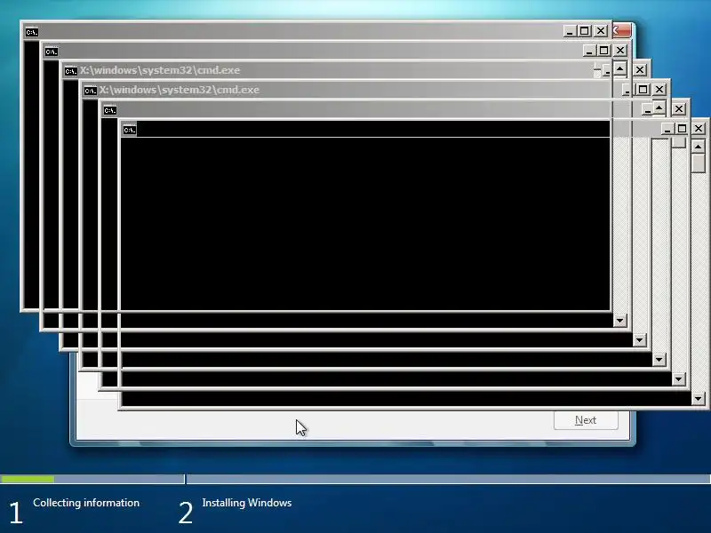The image size is (711, 533).
Task: Maximize the frontmost cmd window
Action: point(682,129)
